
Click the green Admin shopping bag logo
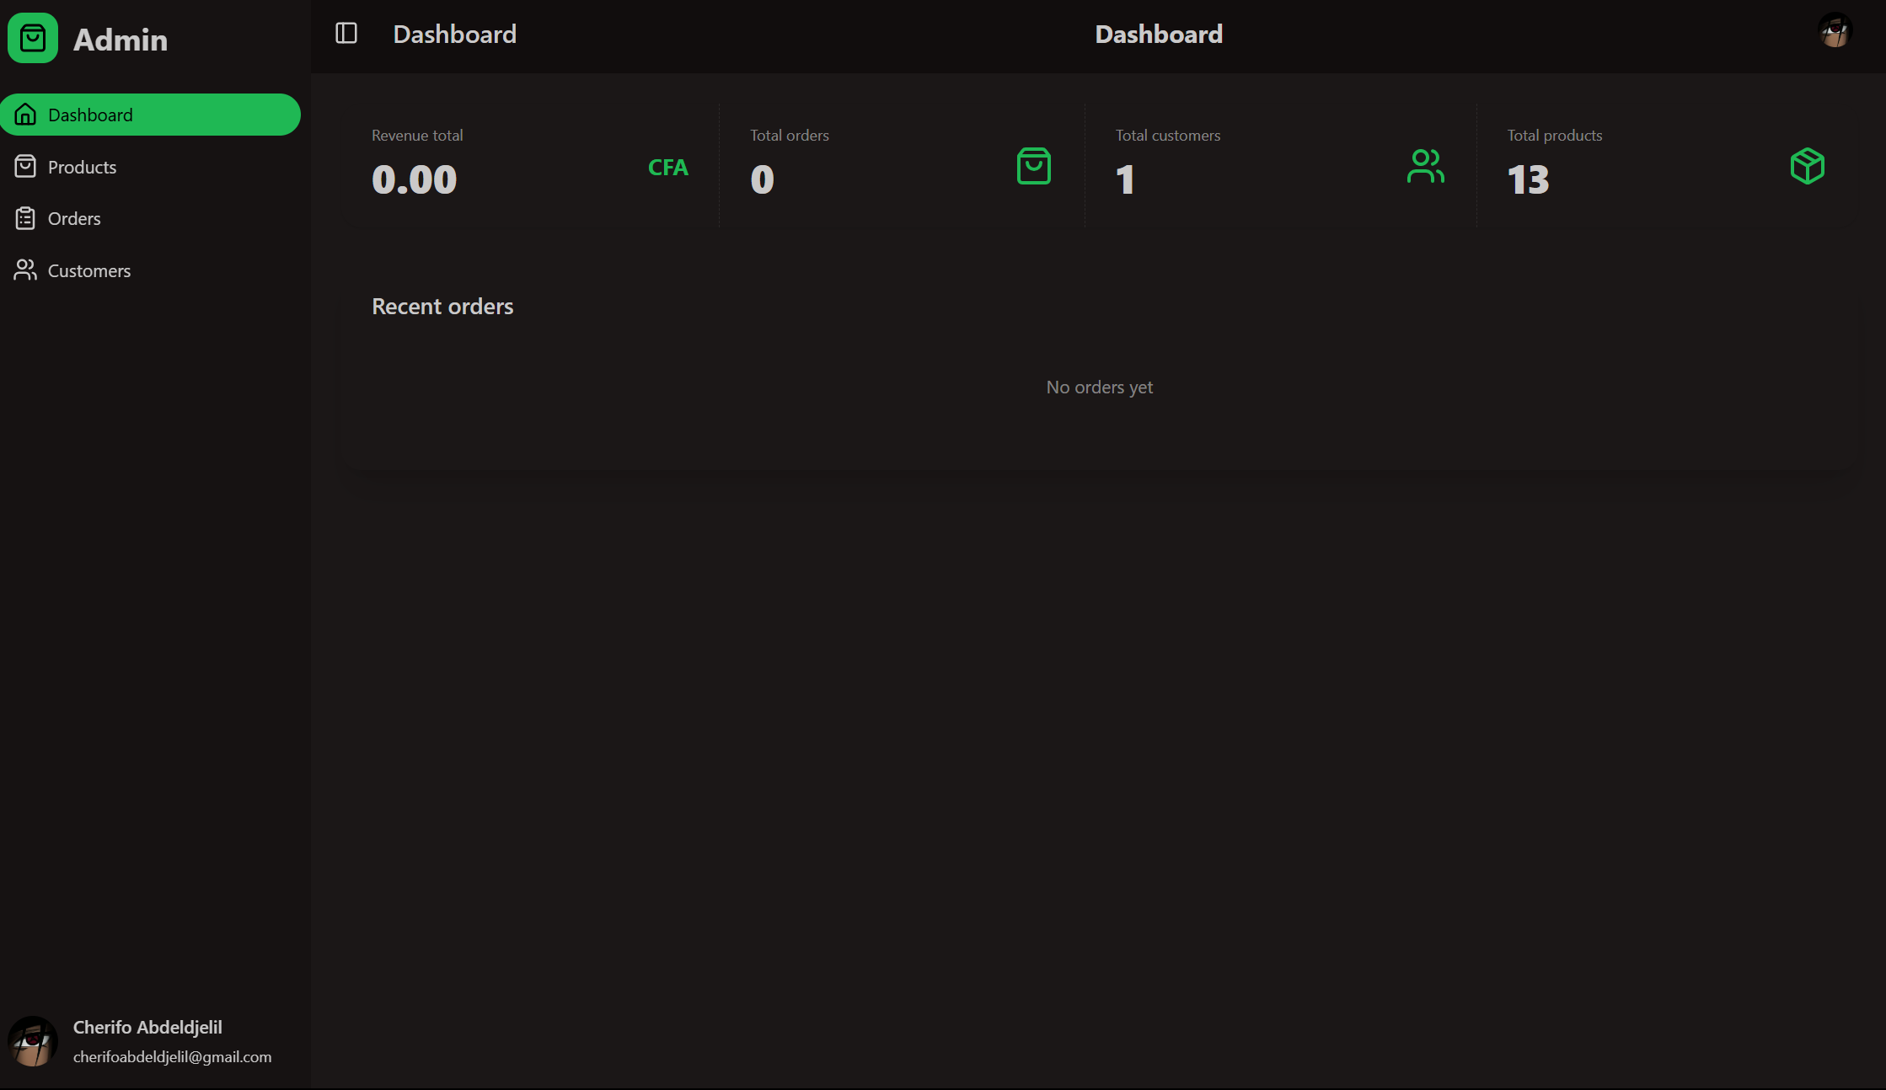[x=33, y=38]
